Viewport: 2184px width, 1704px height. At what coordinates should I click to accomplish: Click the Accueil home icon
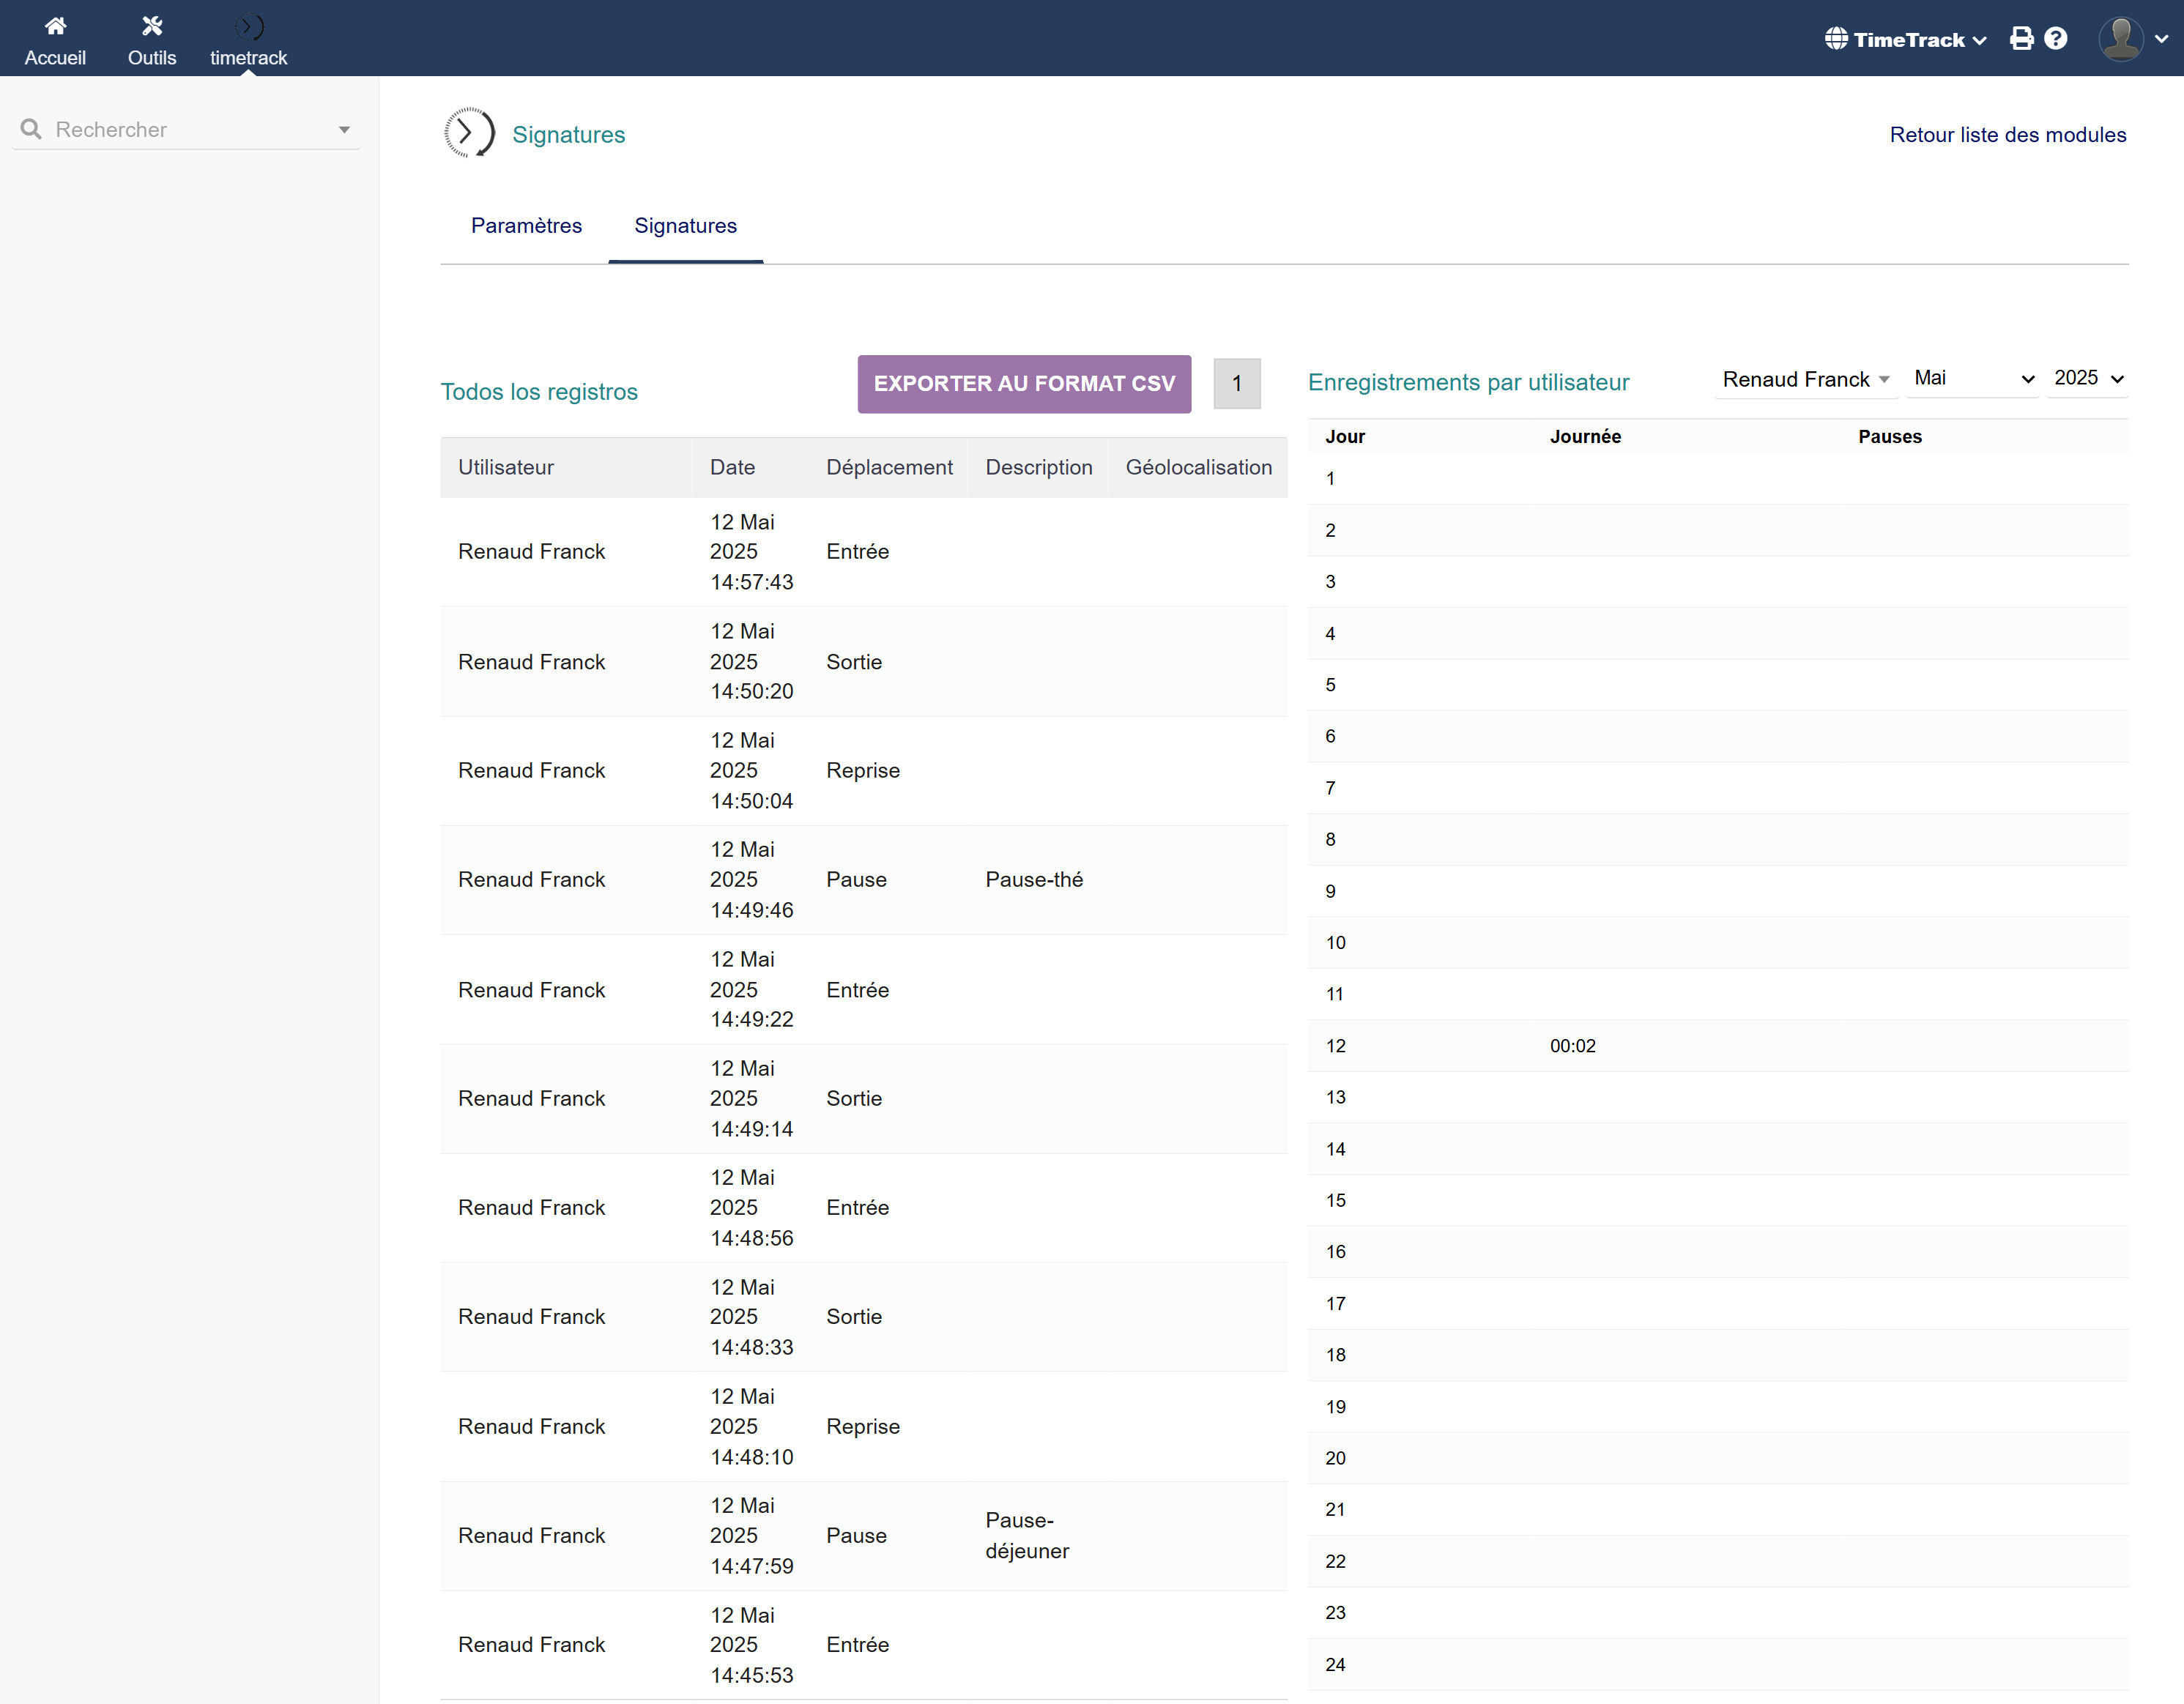[55, 26]
